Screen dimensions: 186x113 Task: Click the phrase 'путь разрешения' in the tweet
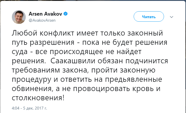tap(43, 42)
